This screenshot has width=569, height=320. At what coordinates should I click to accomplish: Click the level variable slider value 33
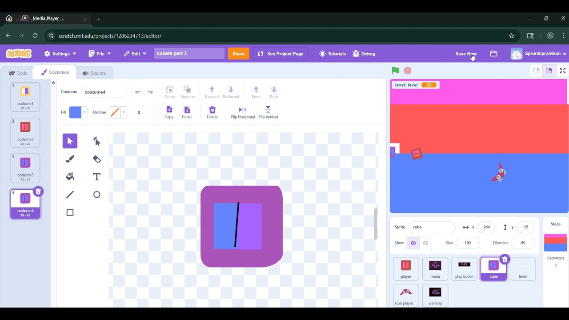(429, 85)
